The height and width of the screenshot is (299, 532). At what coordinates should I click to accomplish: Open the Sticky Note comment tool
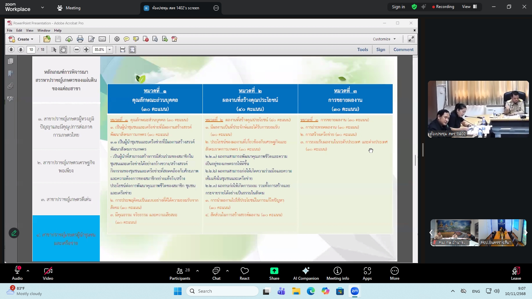[127, 39]
